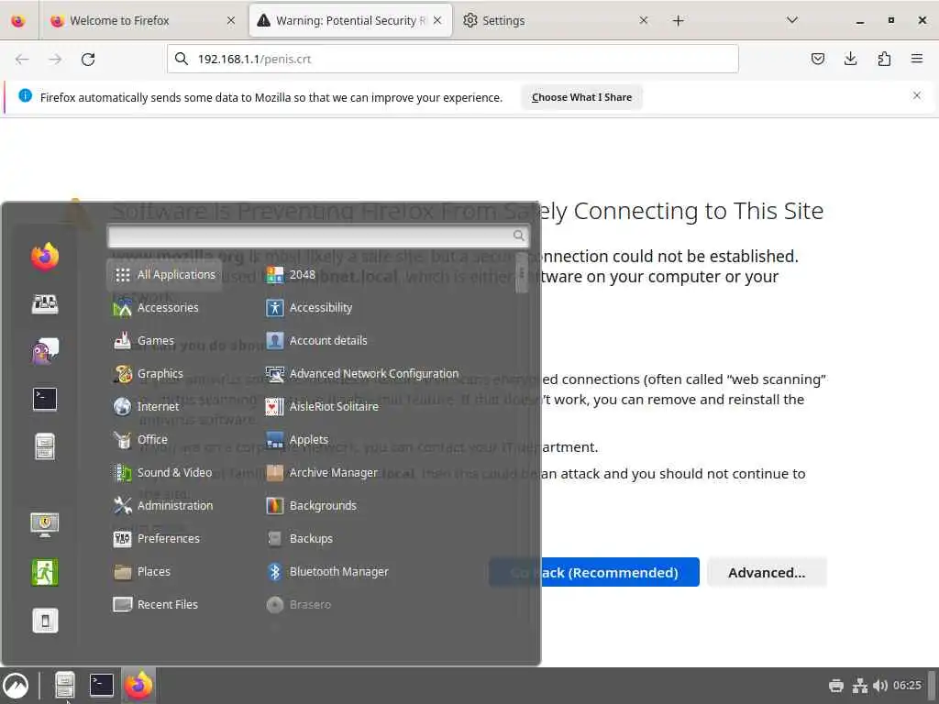Select Administration category
This screenshot has width=939, height=704.
point(163,506)
